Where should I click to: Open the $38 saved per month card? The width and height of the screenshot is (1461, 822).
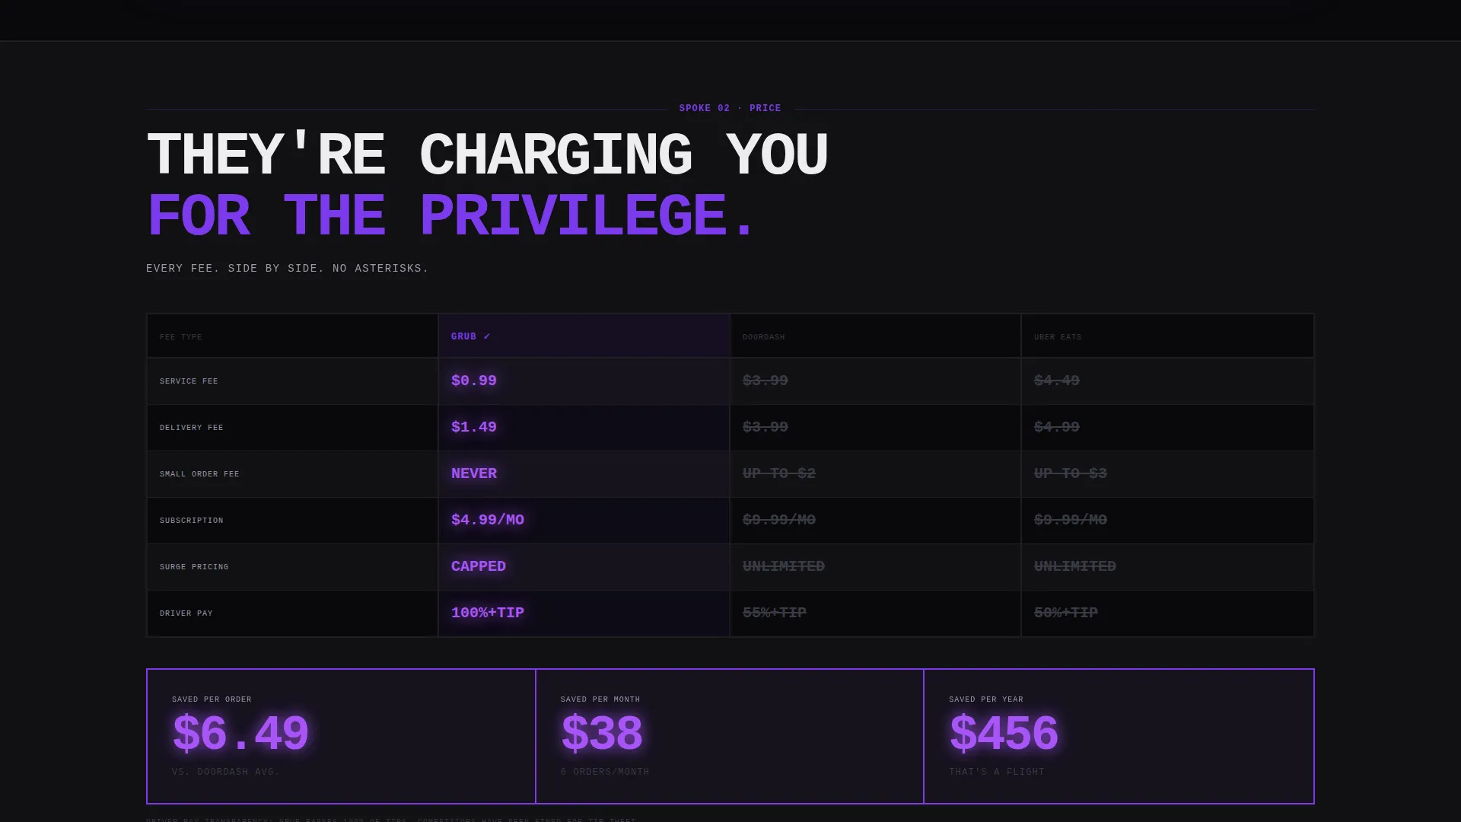pos(730,736)
